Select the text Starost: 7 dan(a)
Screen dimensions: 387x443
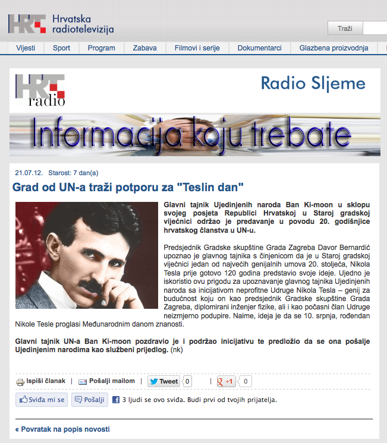(x=73, y=173)
